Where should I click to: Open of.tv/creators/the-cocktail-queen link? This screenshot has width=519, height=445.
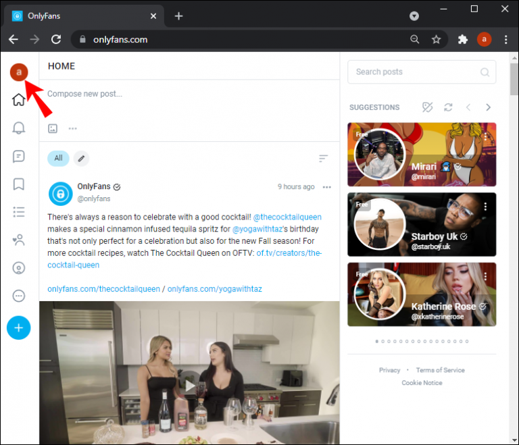point(289,253)
